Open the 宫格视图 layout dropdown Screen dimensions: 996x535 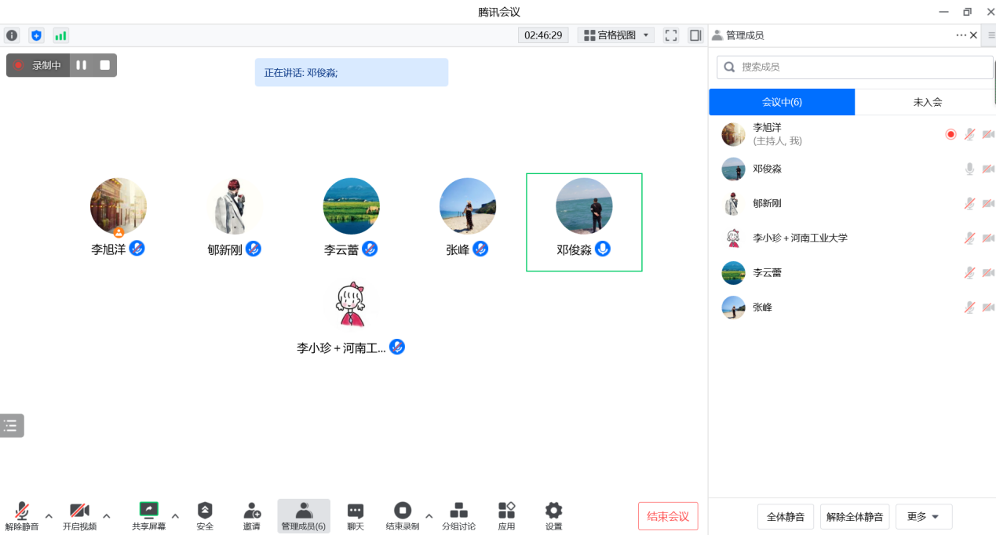pyautogui.click(x=616, y=35)
